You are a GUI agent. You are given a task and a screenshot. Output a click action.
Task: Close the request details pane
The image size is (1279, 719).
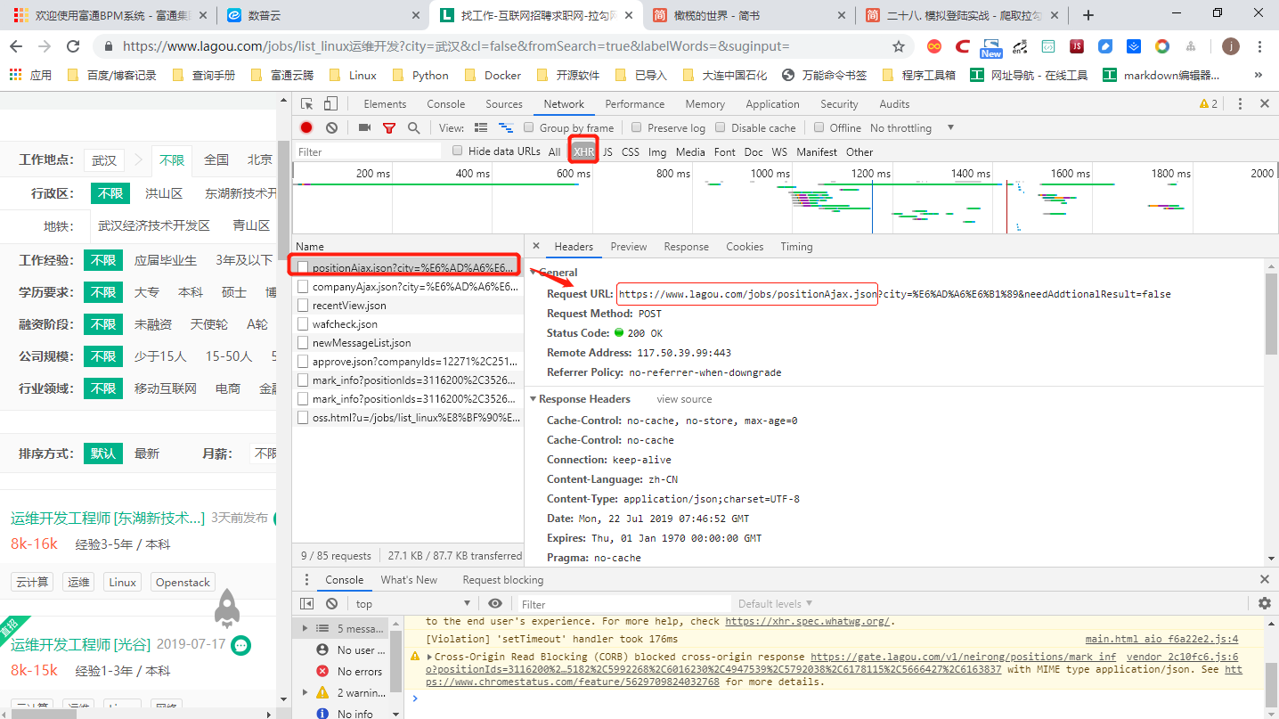[536, 247]
